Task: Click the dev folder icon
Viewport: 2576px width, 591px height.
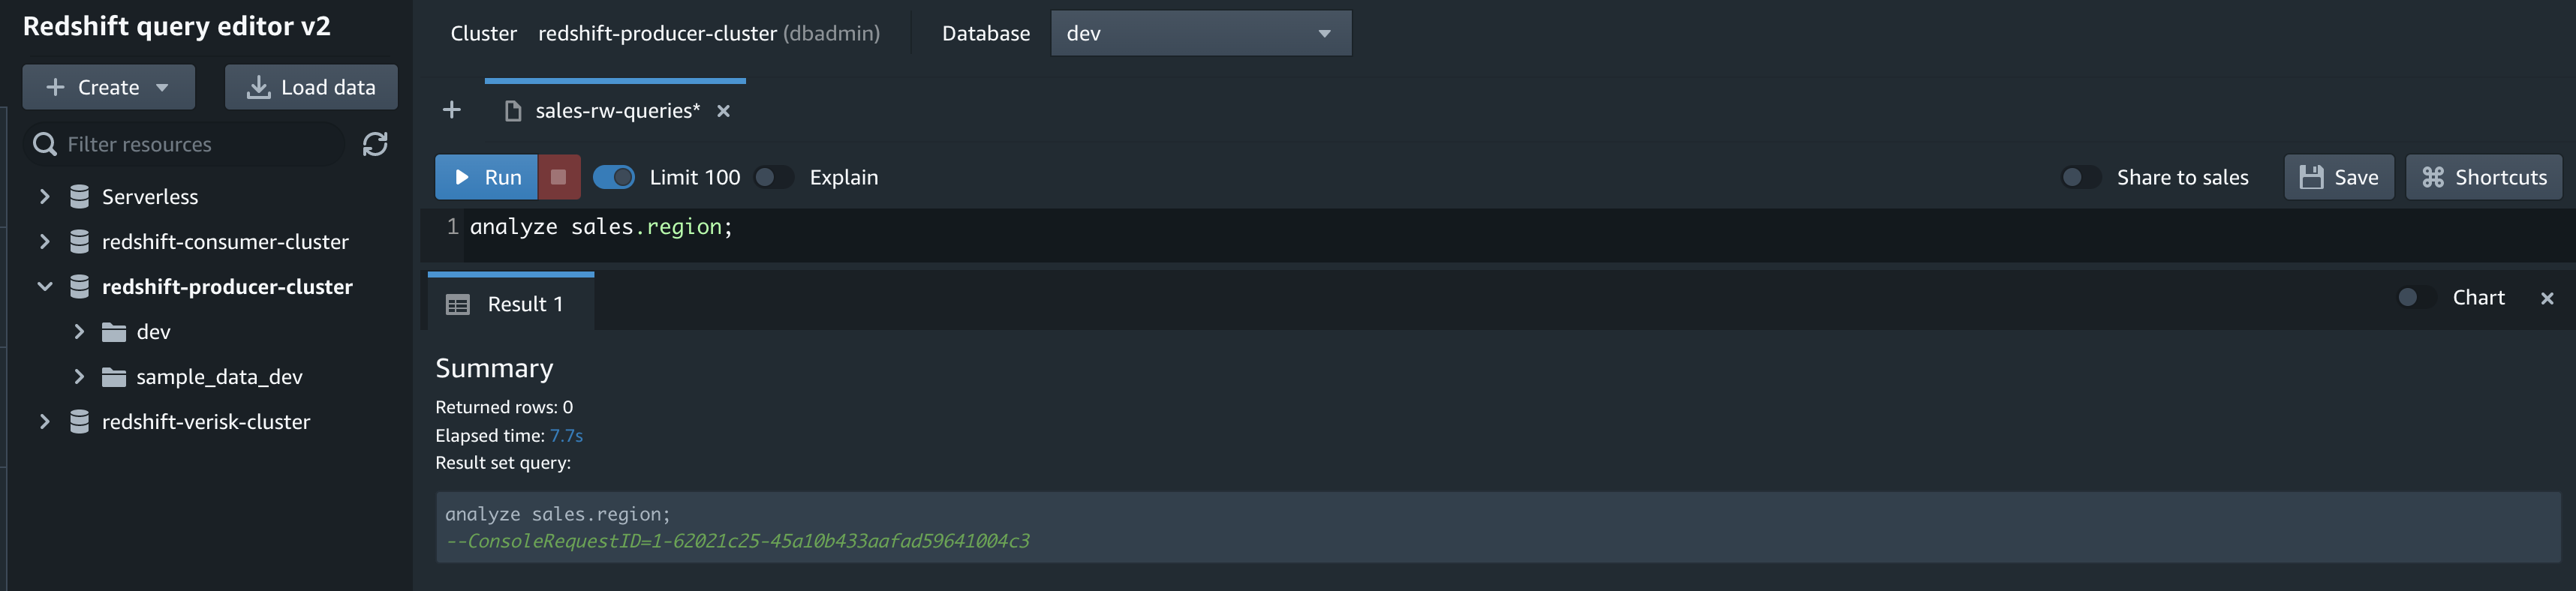Action: click(114, 332)
